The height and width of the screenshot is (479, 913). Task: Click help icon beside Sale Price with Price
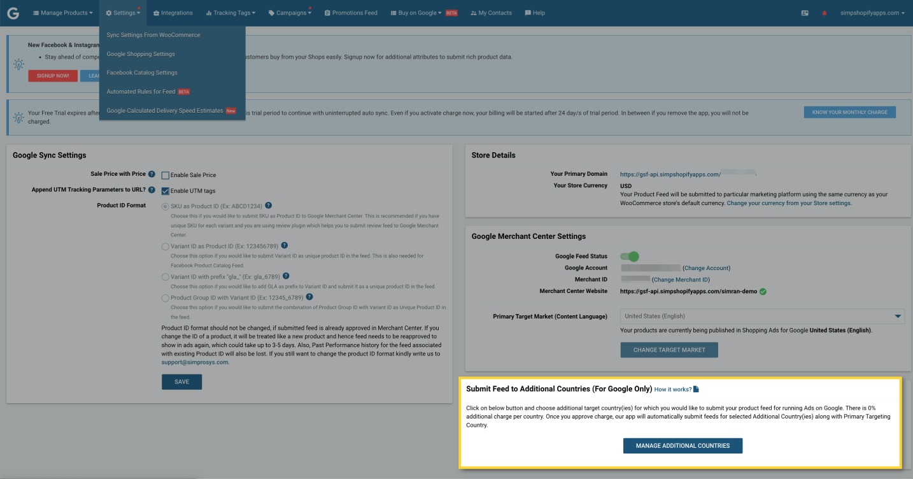tap(152, 174)
